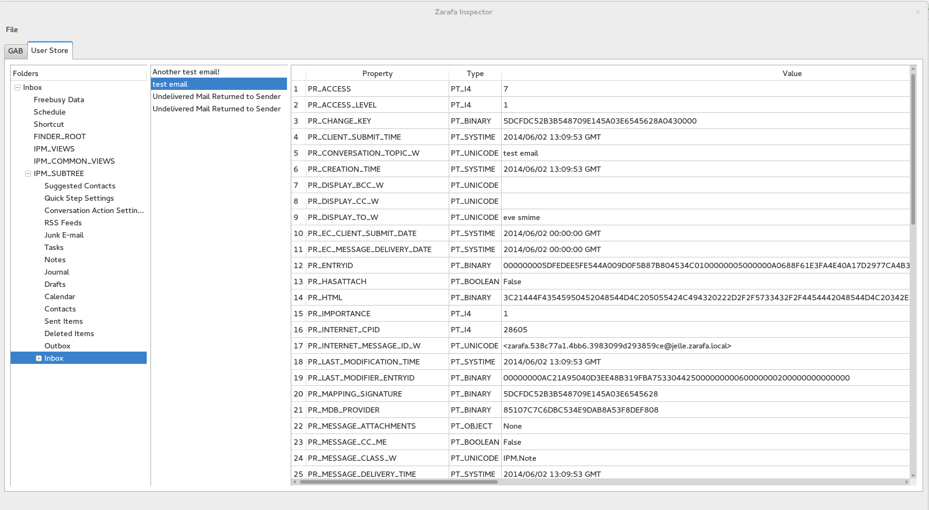929x510 pixels.
Task: Open the Sent Items folder
Action: (64, 321)
